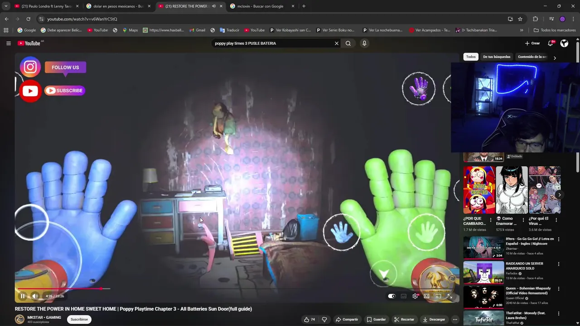Click the Compartir button

[347, 319]
